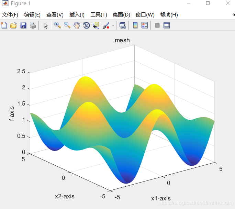Screen dimensions: 235x209
Task: Open the 工具(T) menu
Action: point(99,15)
